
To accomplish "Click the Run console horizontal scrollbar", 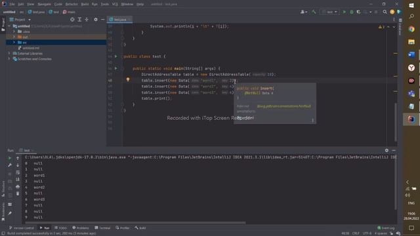I will pos(135,223).
